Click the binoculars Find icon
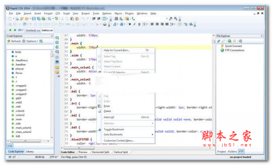The width and height of the screenshot is (272, 165). (x=116, y=19)
